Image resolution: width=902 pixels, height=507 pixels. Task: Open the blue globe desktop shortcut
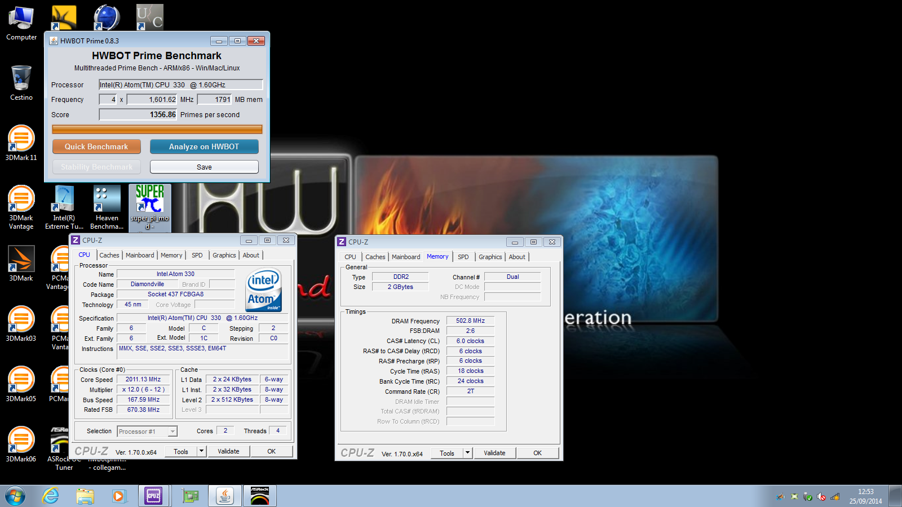[x=107, y=18]
